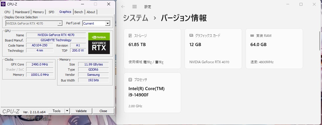Image resolution: width=322 pixels, height=125 pixels.
Task: Click the 2.00 GHz processor speed text
Action: (135, 106)
